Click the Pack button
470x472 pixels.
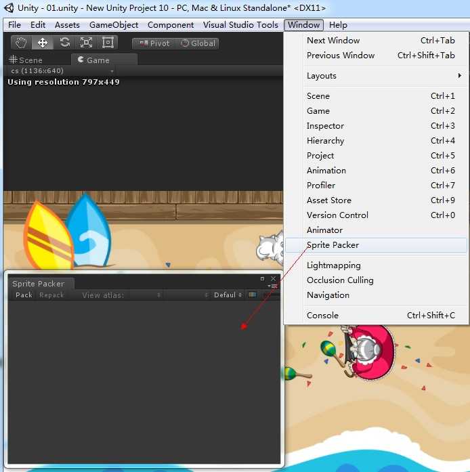[x=24, y=295]
